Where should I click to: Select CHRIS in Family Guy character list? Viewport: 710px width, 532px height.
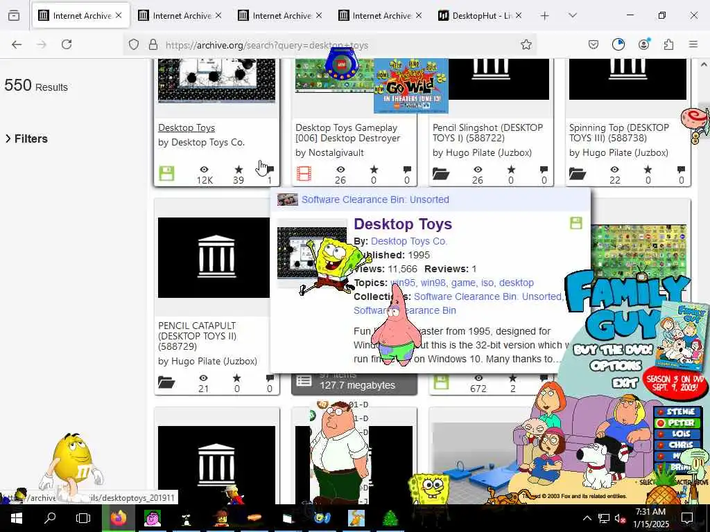pyautogui.click(x=677, y=445)
